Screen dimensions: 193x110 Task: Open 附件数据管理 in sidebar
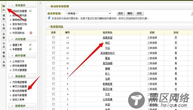[20, 66]
